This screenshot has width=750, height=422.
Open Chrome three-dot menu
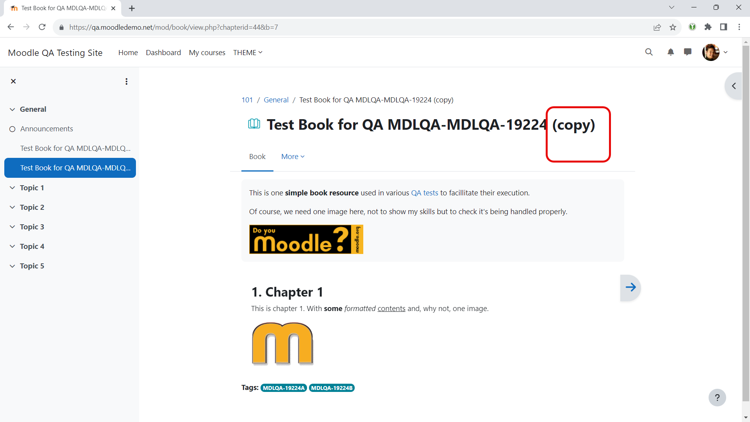[x=739, y=27]
